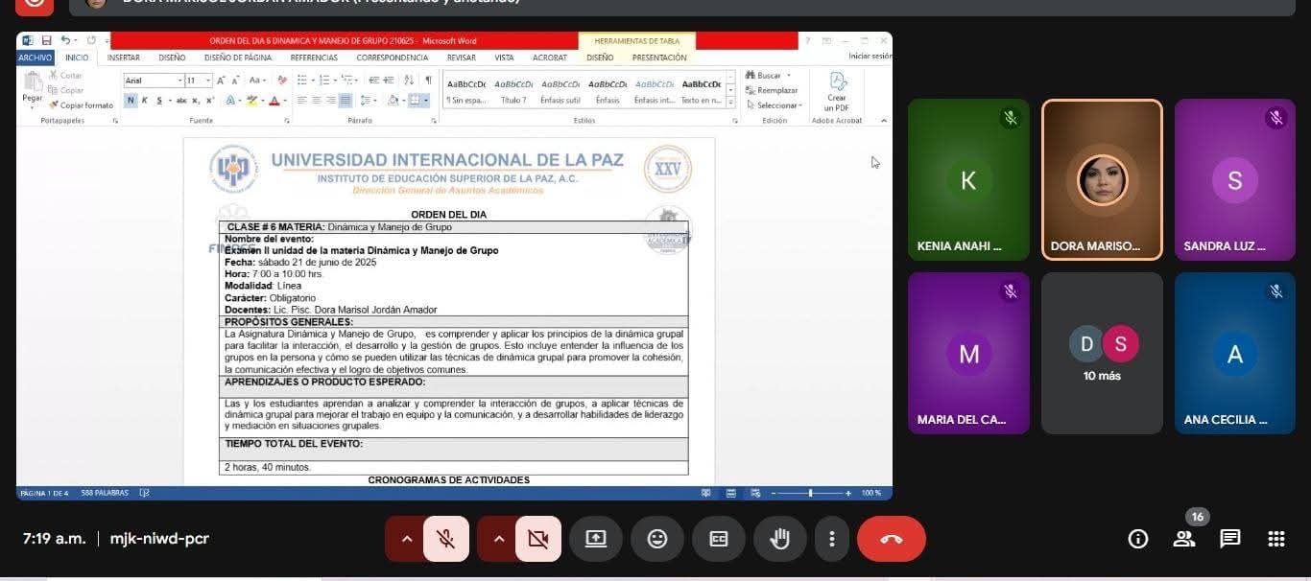1311x581 pixels.
Task: Expand audio settings chevron beside microphone
Action: [406, 539]
